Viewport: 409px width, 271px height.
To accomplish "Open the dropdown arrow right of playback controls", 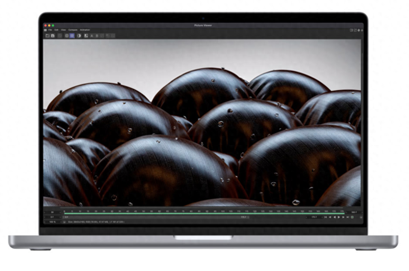I will 361,217.
